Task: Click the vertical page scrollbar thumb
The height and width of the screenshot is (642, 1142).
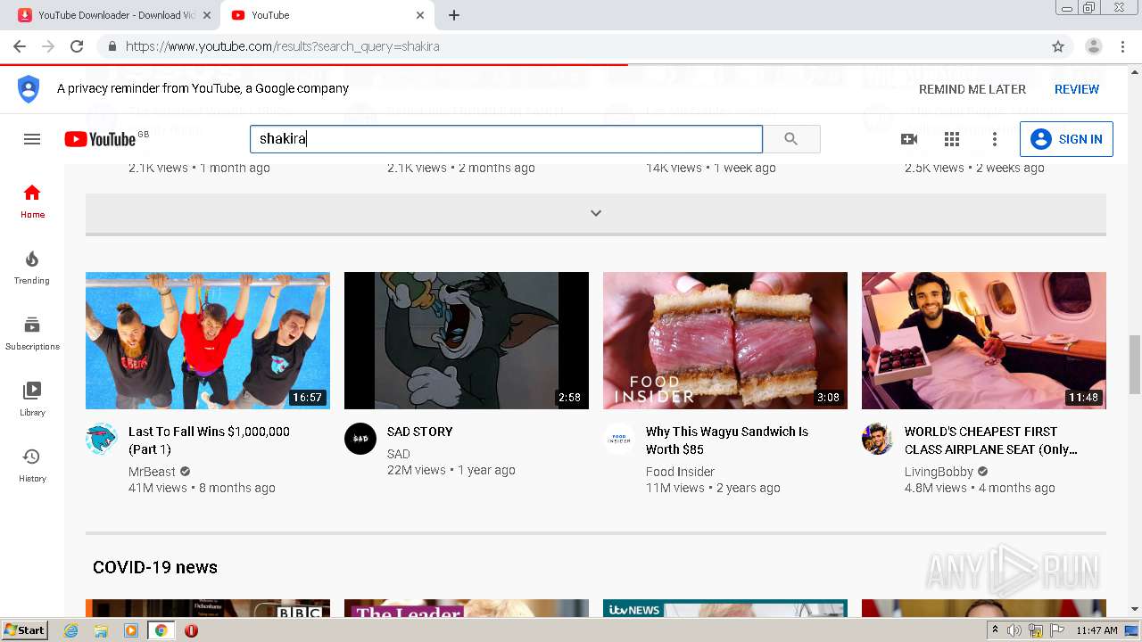Action: [x=1135, y=364]
